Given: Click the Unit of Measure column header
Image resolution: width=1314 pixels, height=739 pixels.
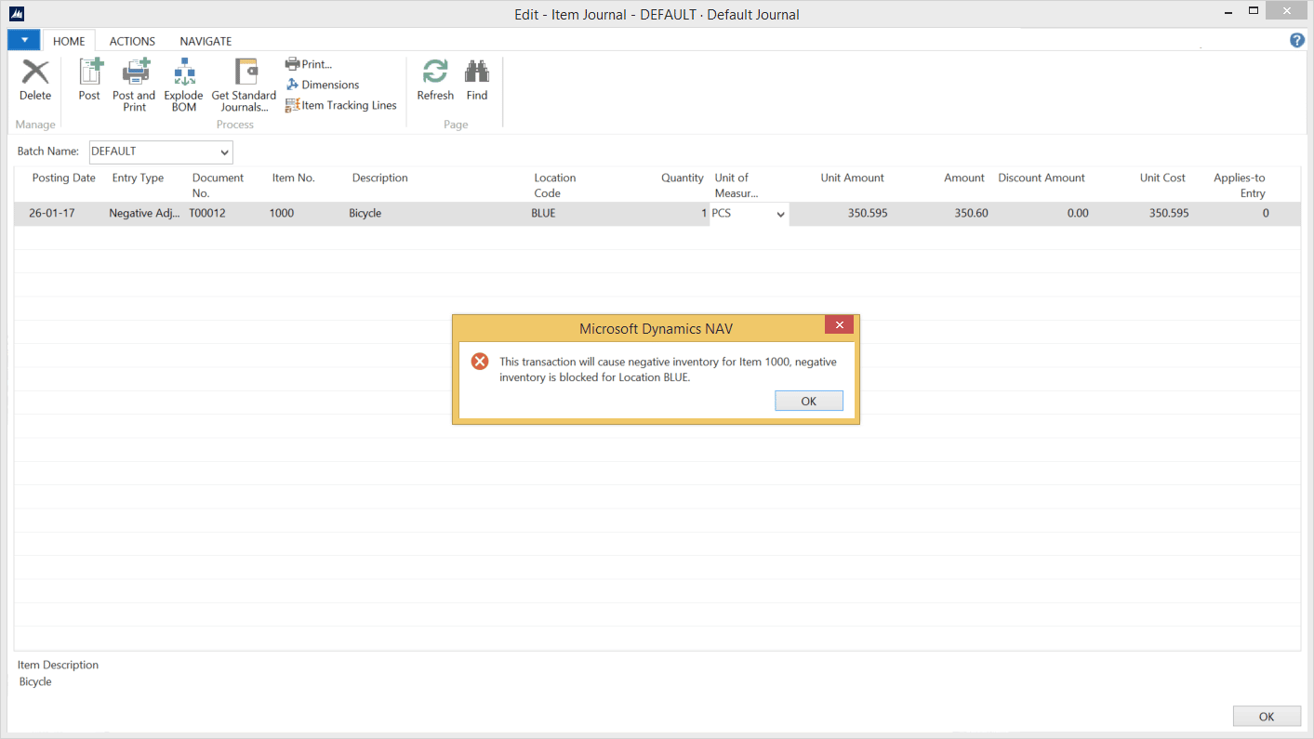Looking at the screenshot, I should [x=737, y=185].
